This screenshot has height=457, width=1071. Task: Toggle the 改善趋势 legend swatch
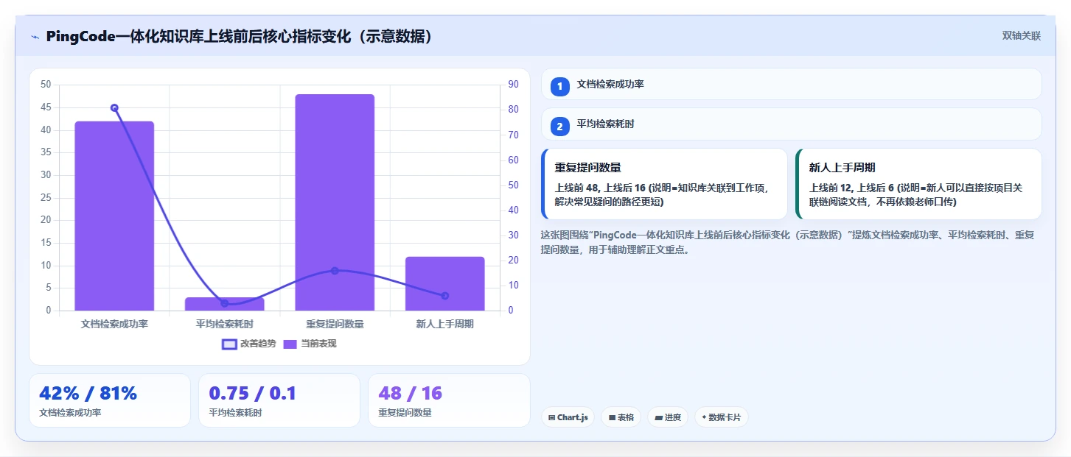click(229, 344)
